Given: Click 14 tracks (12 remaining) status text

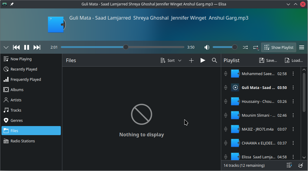Looking at the screenshot, I should click(x=244, y=165).
